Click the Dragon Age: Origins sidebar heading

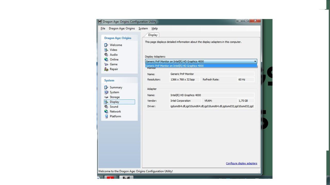(x=118, y=38)
